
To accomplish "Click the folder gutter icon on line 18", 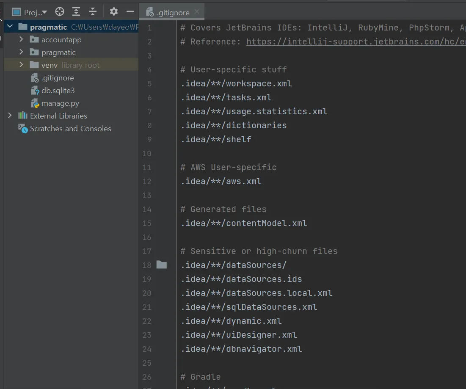I will click(161, 265).
